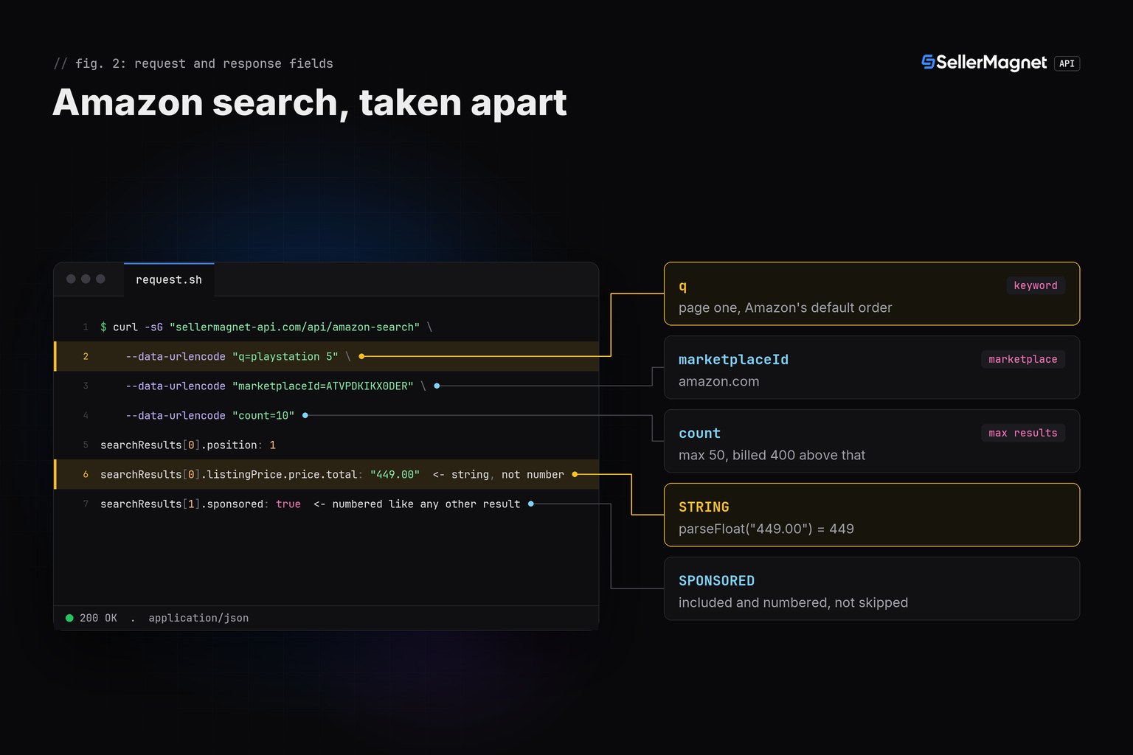Screen dimensions: 1133x755
Task: Click line number 2 in the gutter
Action: (86, 356)
